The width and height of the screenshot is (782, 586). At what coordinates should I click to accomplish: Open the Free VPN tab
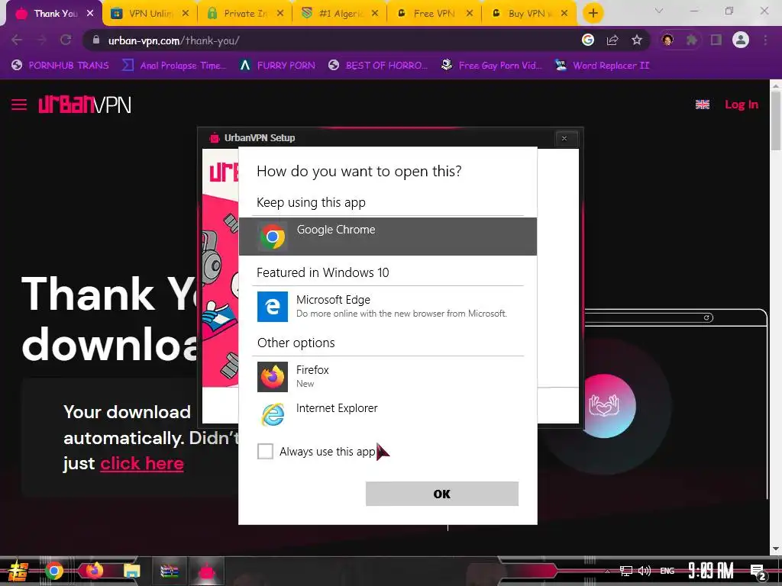434,14
